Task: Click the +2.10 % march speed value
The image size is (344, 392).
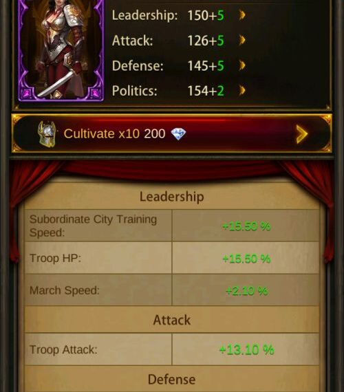Action: click(x=246, y=291)
